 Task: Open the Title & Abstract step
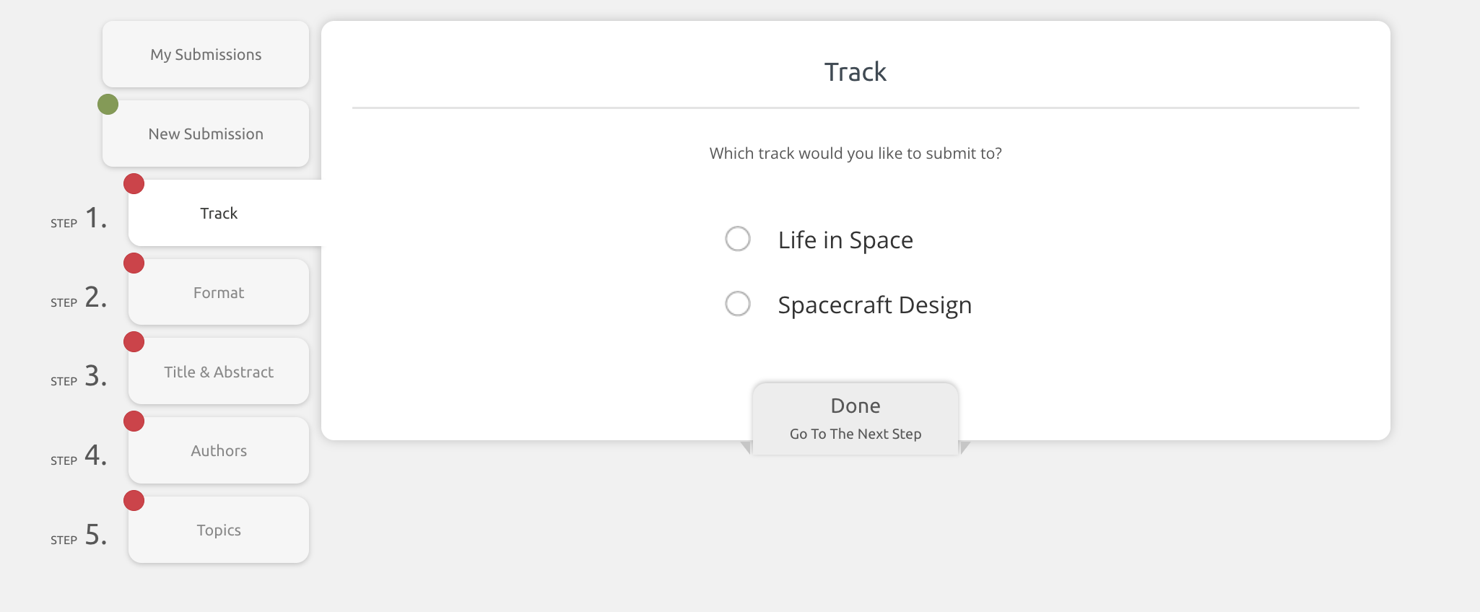click(219, 372)
